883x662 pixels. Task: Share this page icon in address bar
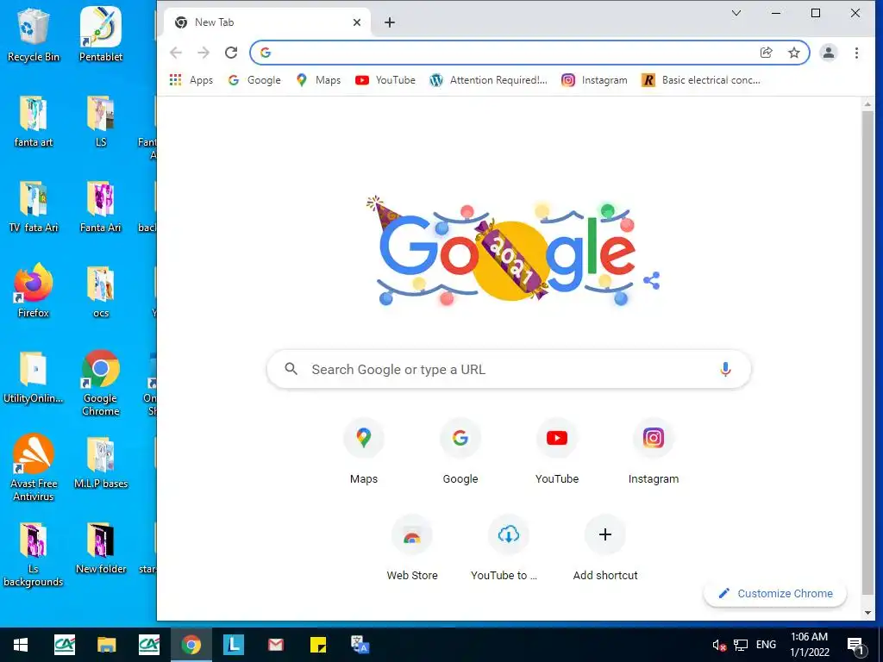click(x=766, y=53)
